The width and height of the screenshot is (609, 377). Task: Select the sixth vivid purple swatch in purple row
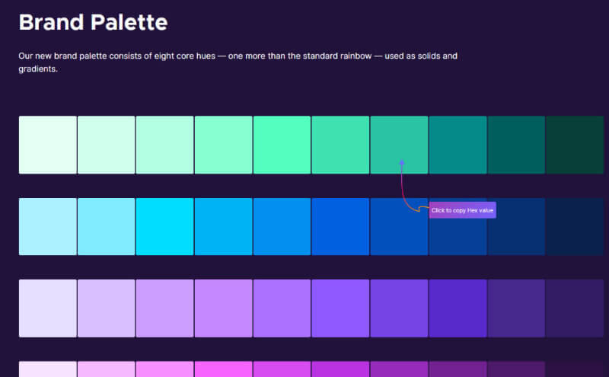pos(340,308)
